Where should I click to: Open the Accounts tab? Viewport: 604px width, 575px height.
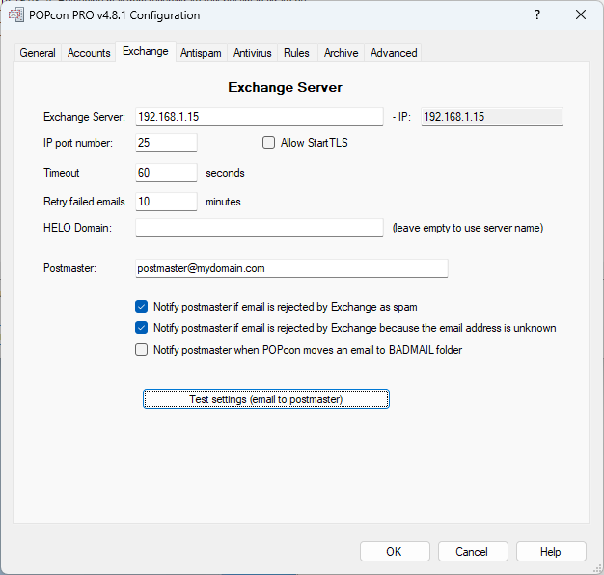[89, 53]
